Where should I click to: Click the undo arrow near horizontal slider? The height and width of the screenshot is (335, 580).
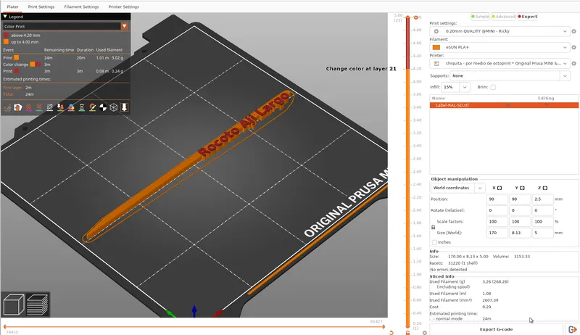[x=391, y=333]
